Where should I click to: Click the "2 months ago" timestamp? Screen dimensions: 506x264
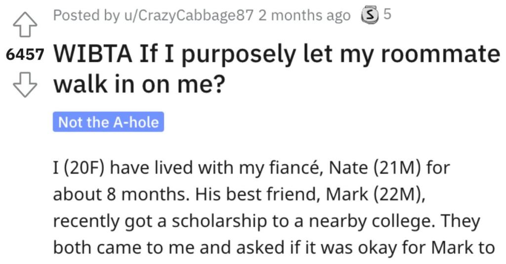(x=304, y=16)
